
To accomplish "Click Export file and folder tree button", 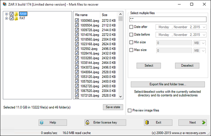I will [x=168, y=84].
